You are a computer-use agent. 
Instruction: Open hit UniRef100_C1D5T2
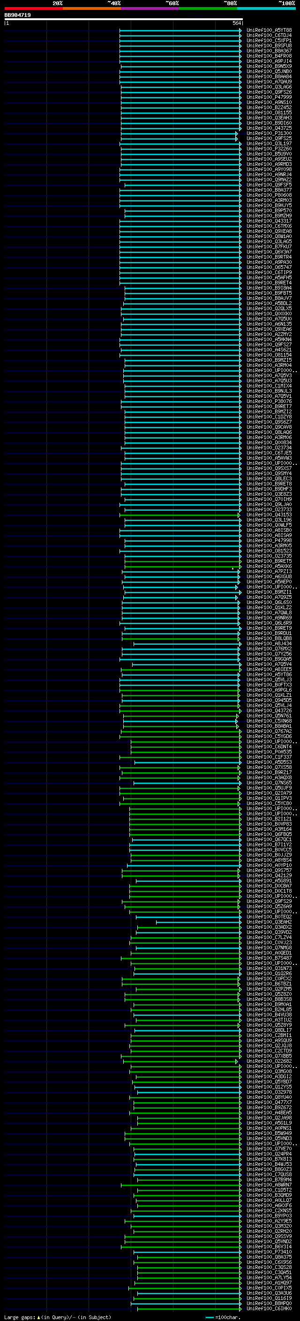pyautogui.click(x=269, y=1189)
